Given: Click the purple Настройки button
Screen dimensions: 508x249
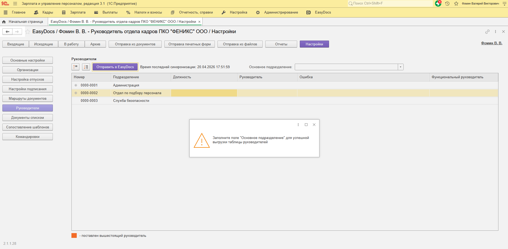Looking at the screenshot, I should coord(314,44).
